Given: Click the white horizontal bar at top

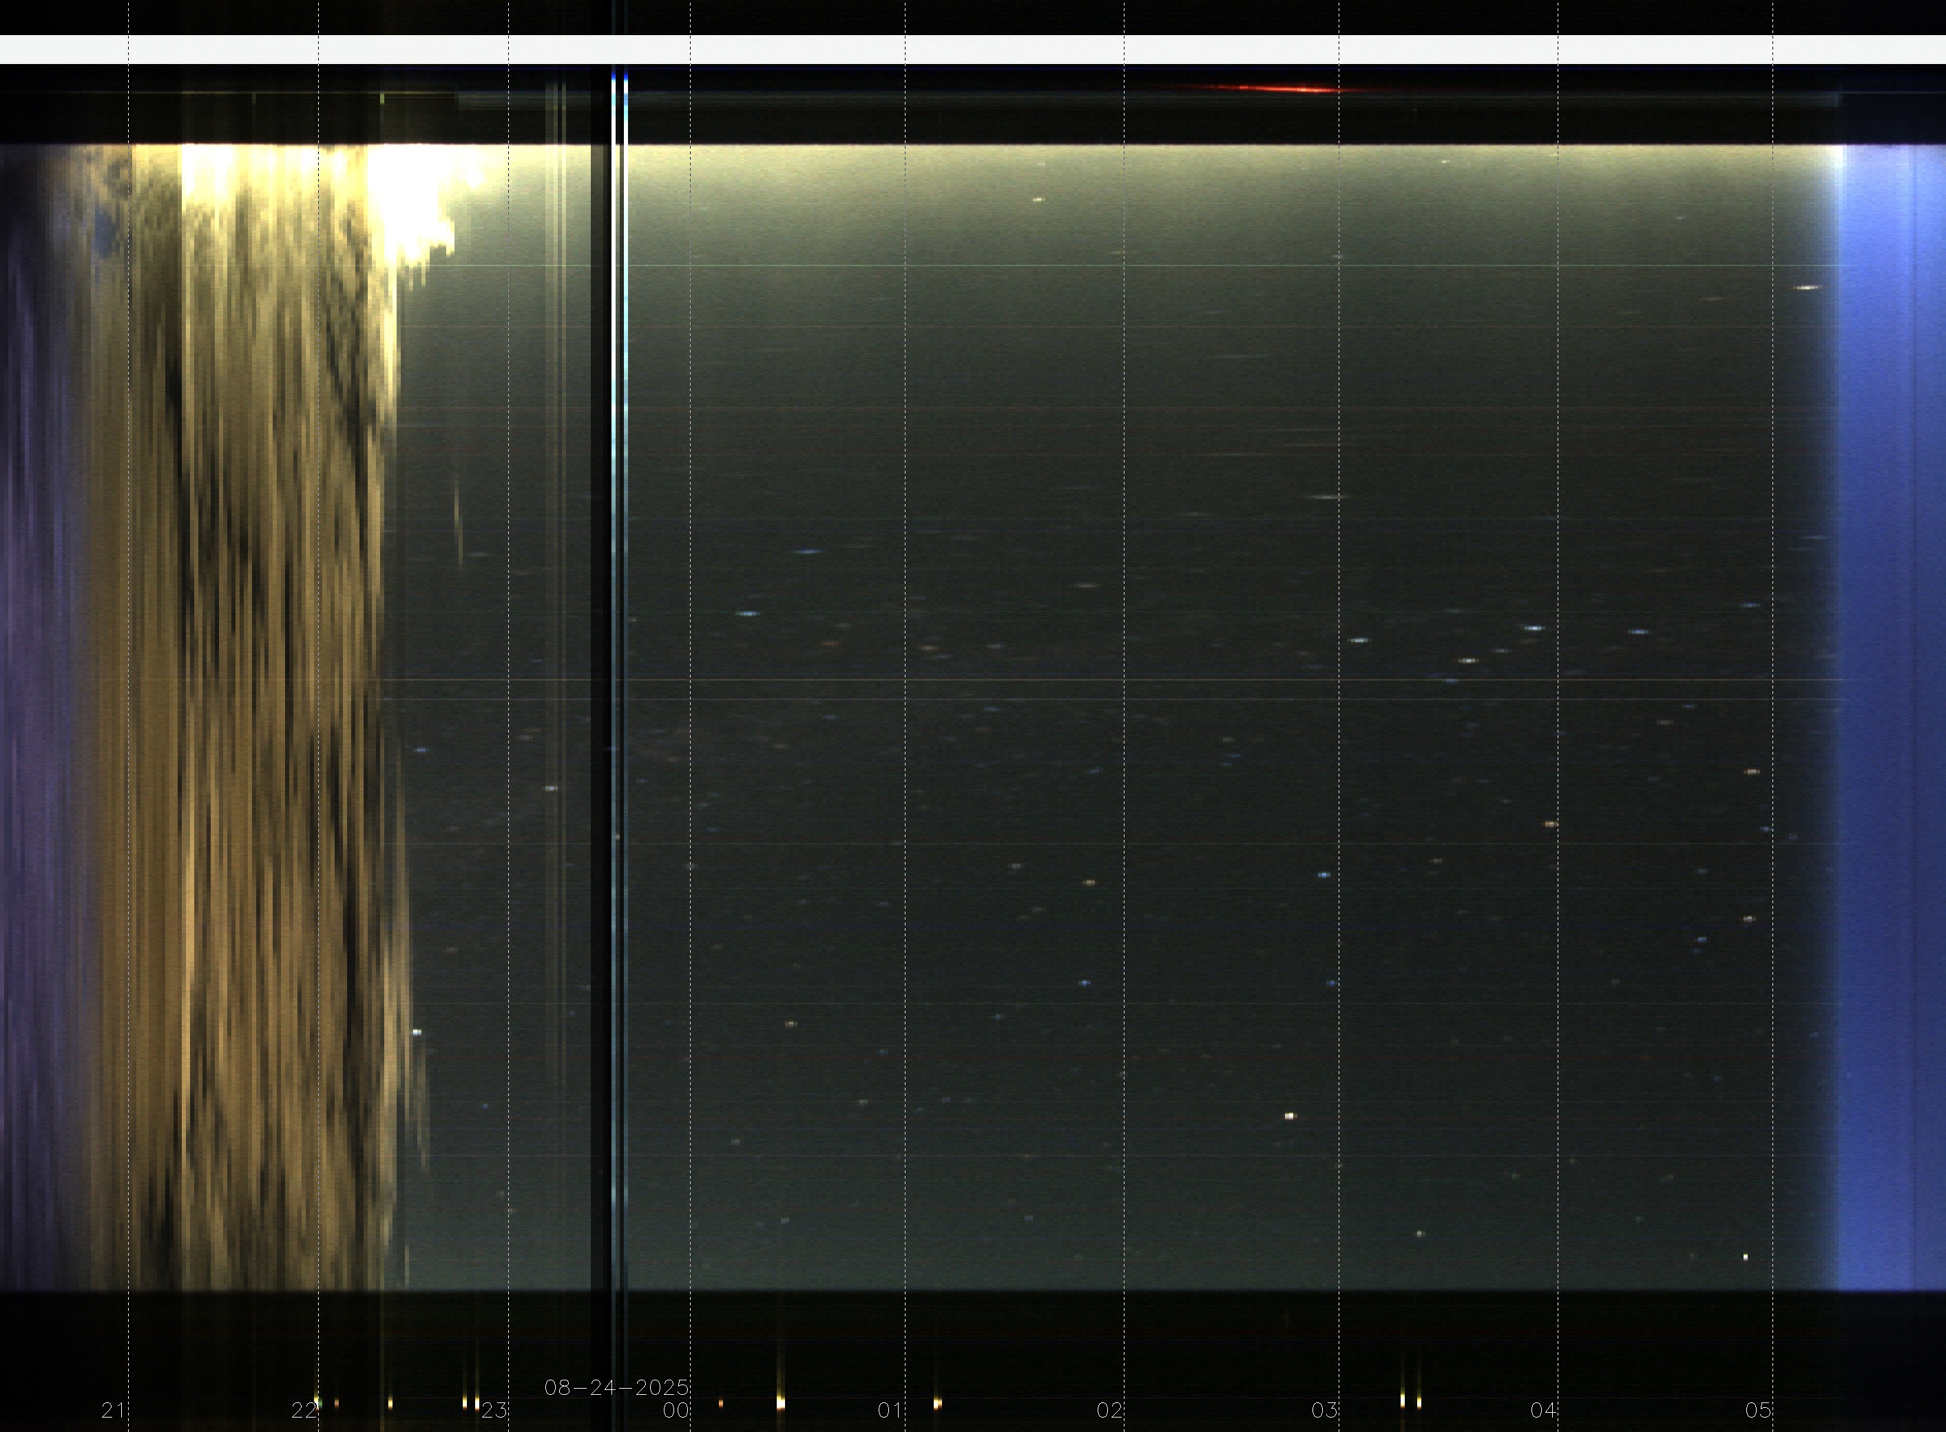Looking at the screenshot, I should [x=972, y=50].
